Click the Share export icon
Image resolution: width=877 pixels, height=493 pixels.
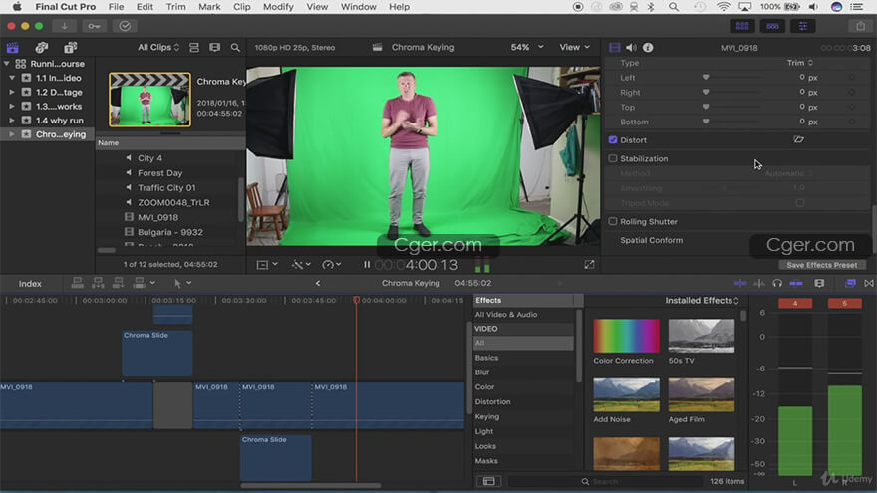pos(860,26)
